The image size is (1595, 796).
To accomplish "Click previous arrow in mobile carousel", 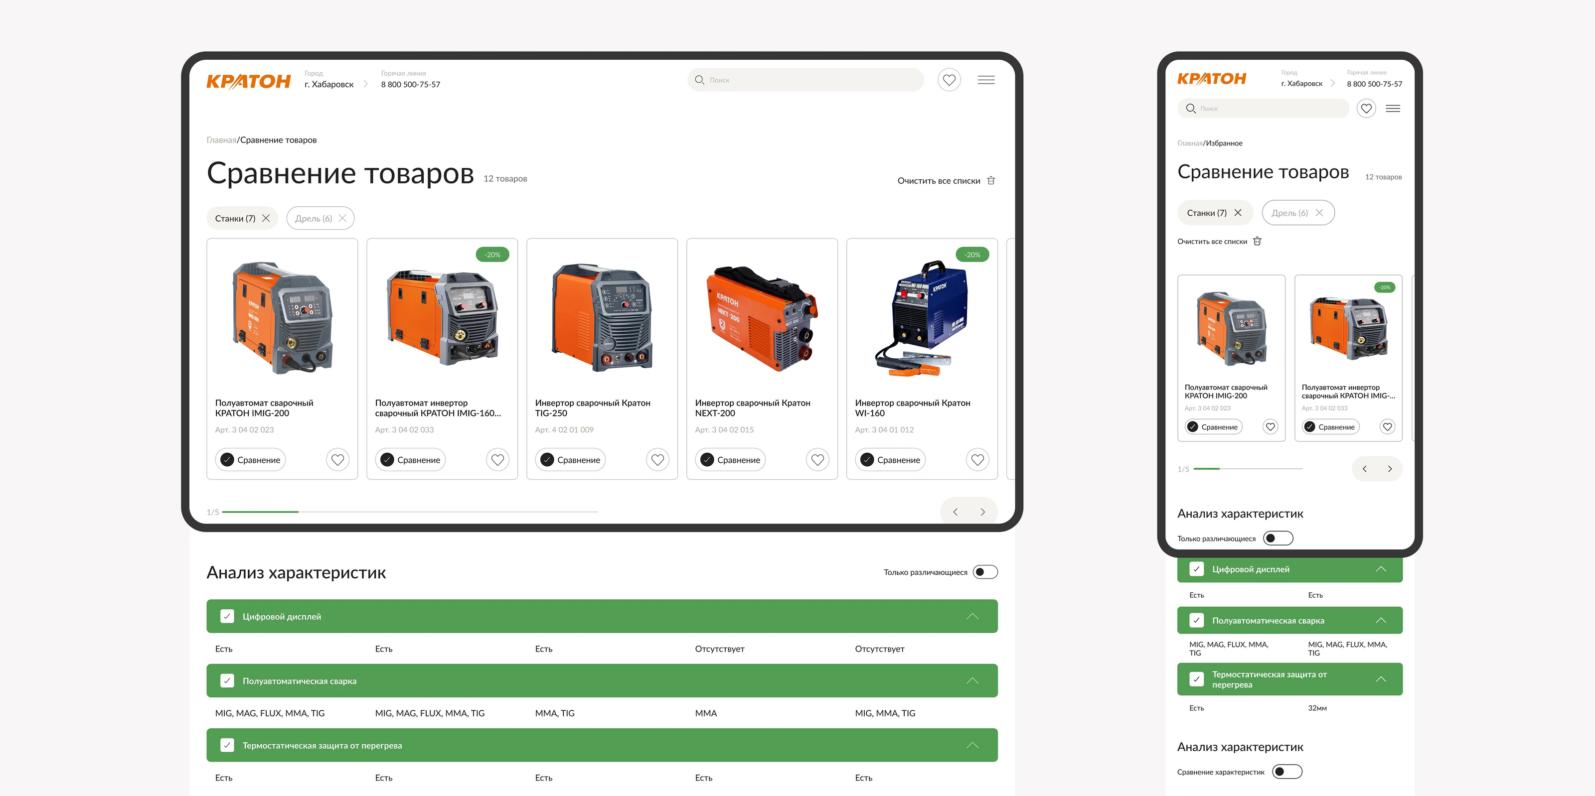I will click(1364, 469).
